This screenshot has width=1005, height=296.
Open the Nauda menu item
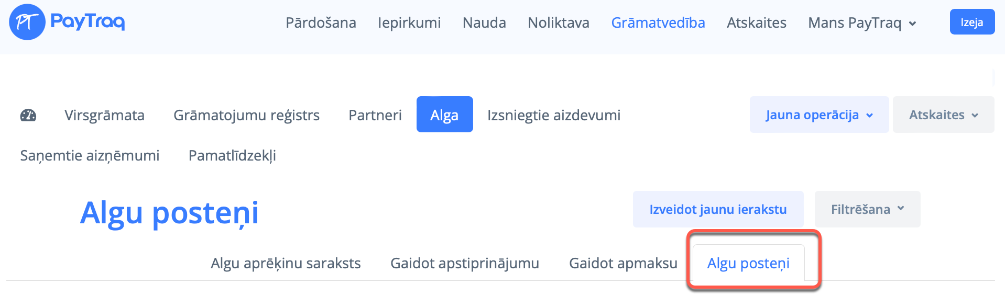point(484,23)
